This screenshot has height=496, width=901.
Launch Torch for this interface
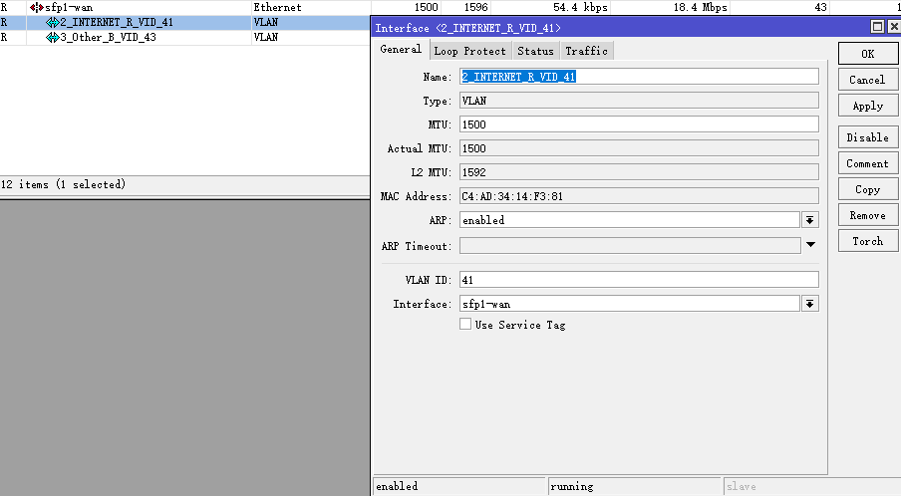(867, 241)
